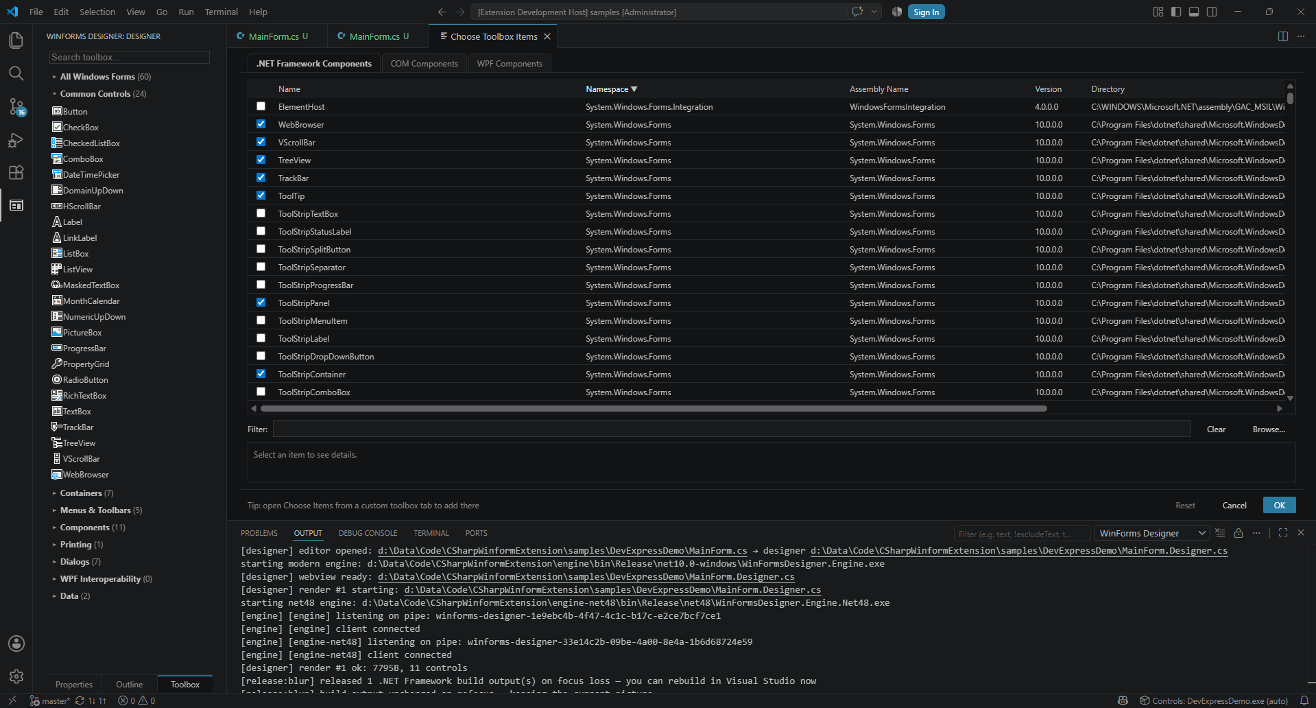This screenshot has width=1316, height=708.
Task: Expand the Containers toolbox group
Action: click(x=82, y=493)
